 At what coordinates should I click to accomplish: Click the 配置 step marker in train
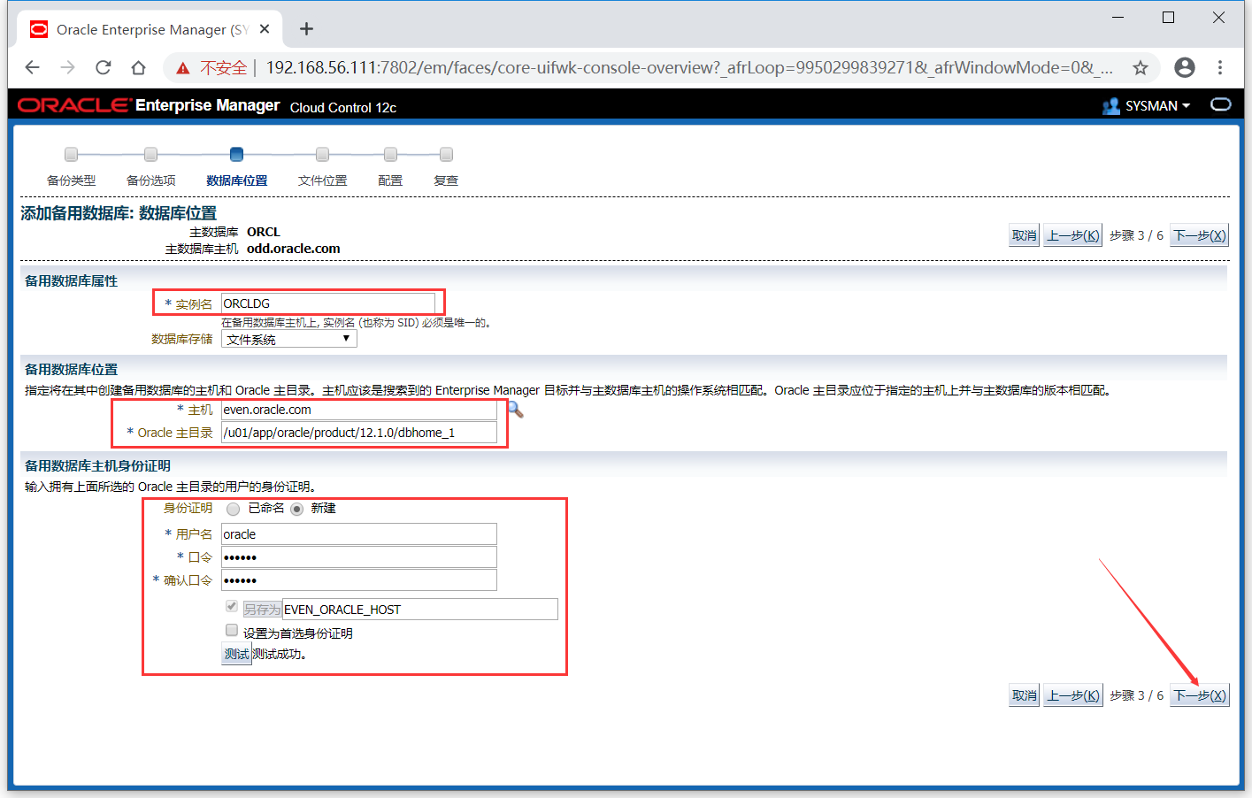(390, 154)
